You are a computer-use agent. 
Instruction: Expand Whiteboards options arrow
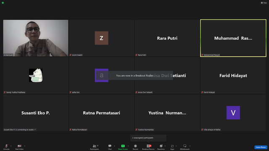pos(190,146)
